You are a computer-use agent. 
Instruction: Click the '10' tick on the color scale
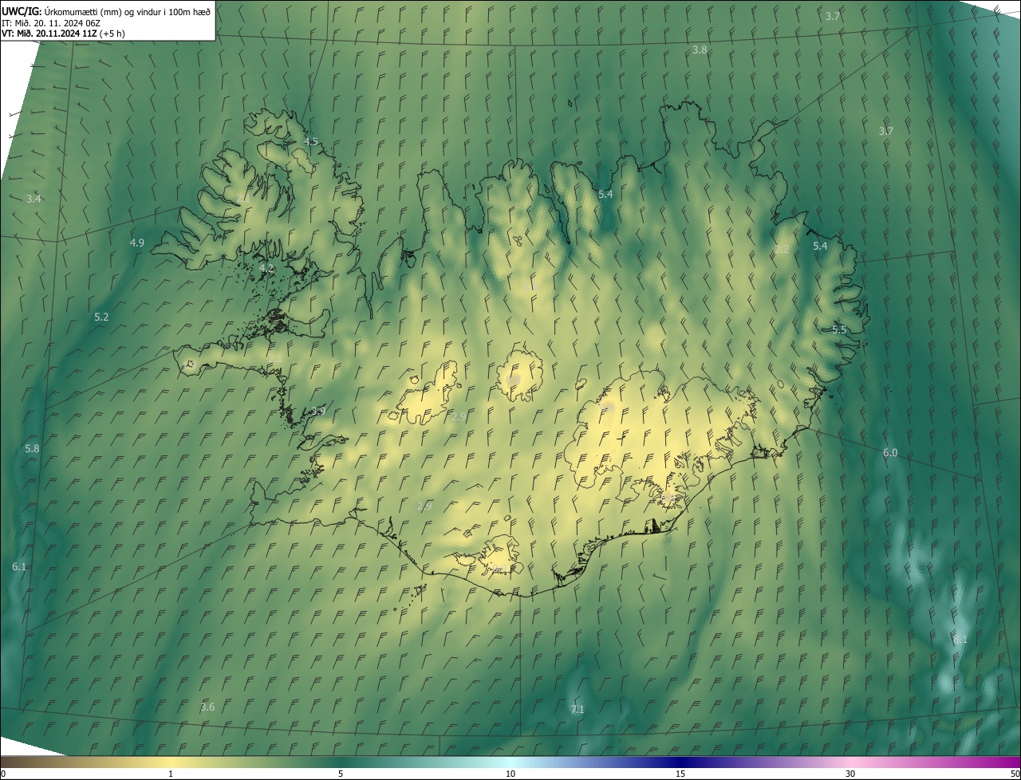(x=510, y=774)
